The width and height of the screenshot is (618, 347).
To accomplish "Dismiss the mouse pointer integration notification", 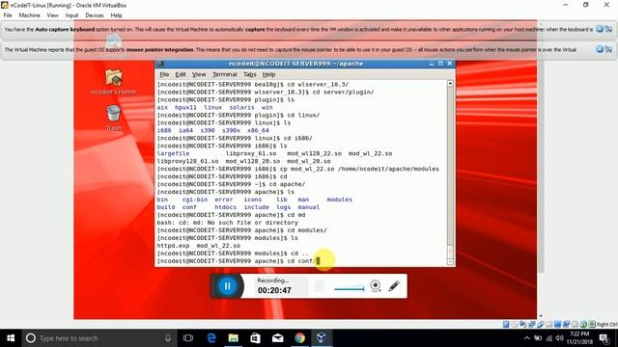I will point(600,49).
